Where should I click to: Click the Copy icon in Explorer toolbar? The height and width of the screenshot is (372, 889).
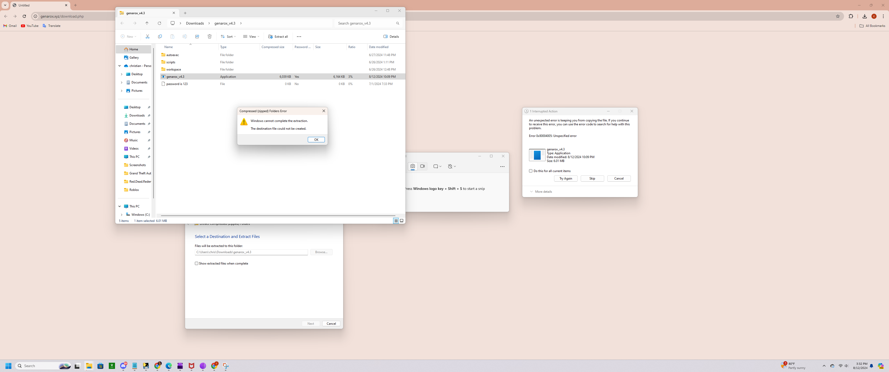click(x=160, y=37)
